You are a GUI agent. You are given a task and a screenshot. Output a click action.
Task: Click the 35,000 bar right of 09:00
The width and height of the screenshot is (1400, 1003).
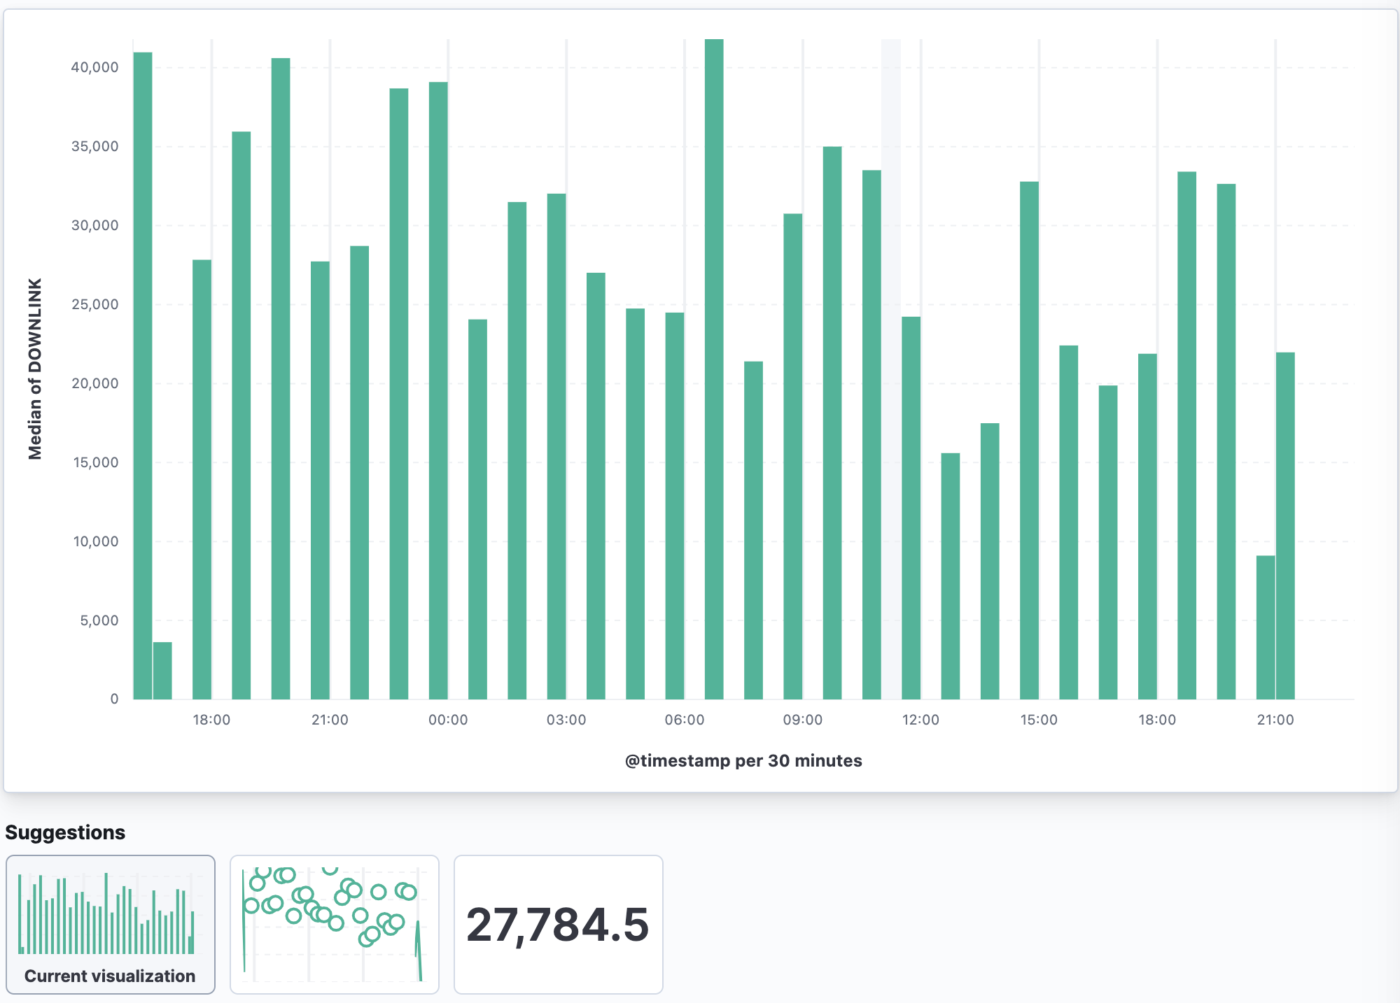pyautogui.click(x=832, y=422)
